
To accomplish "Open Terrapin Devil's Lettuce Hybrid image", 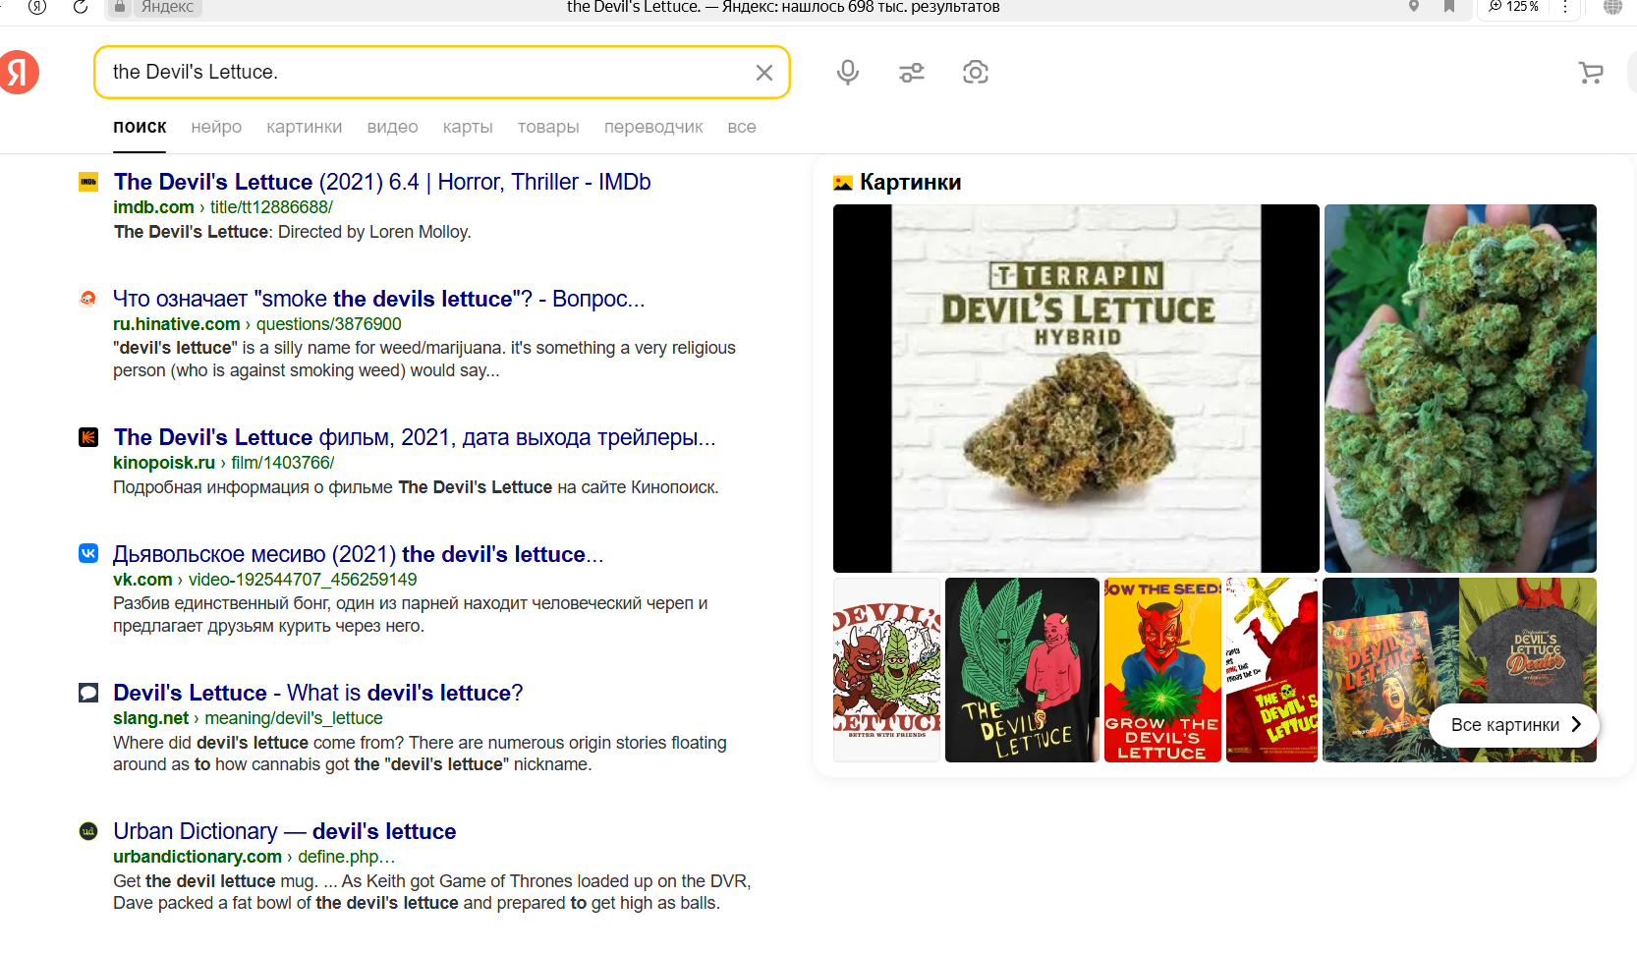I will [x=1076, y=388].
